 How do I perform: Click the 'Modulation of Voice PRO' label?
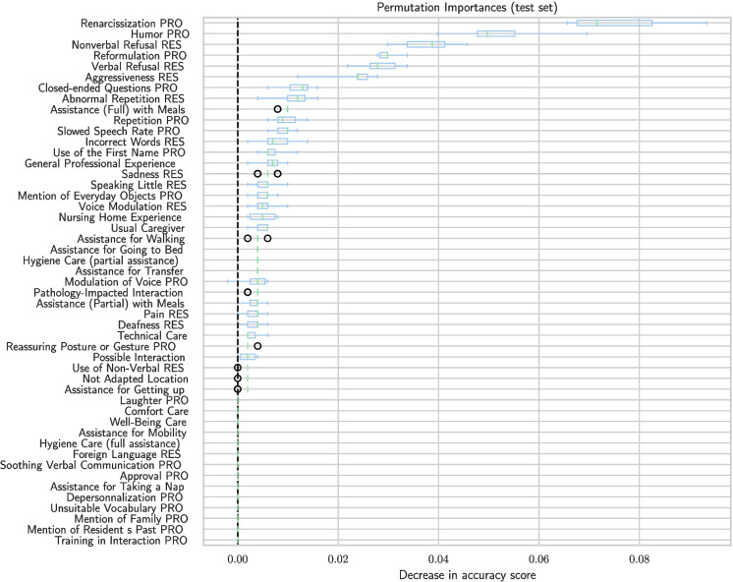click(x=126, y=281)
